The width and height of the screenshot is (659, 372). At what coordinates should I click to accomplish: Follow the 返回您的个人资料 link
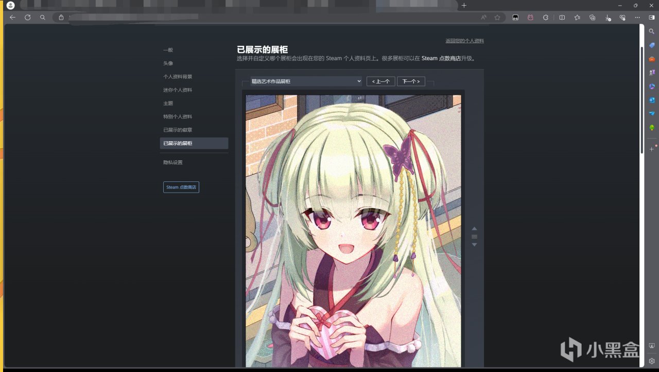pos(464,41)
